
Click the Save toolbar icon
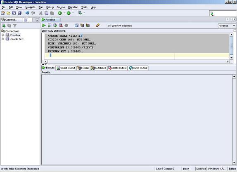coord(14,13)
